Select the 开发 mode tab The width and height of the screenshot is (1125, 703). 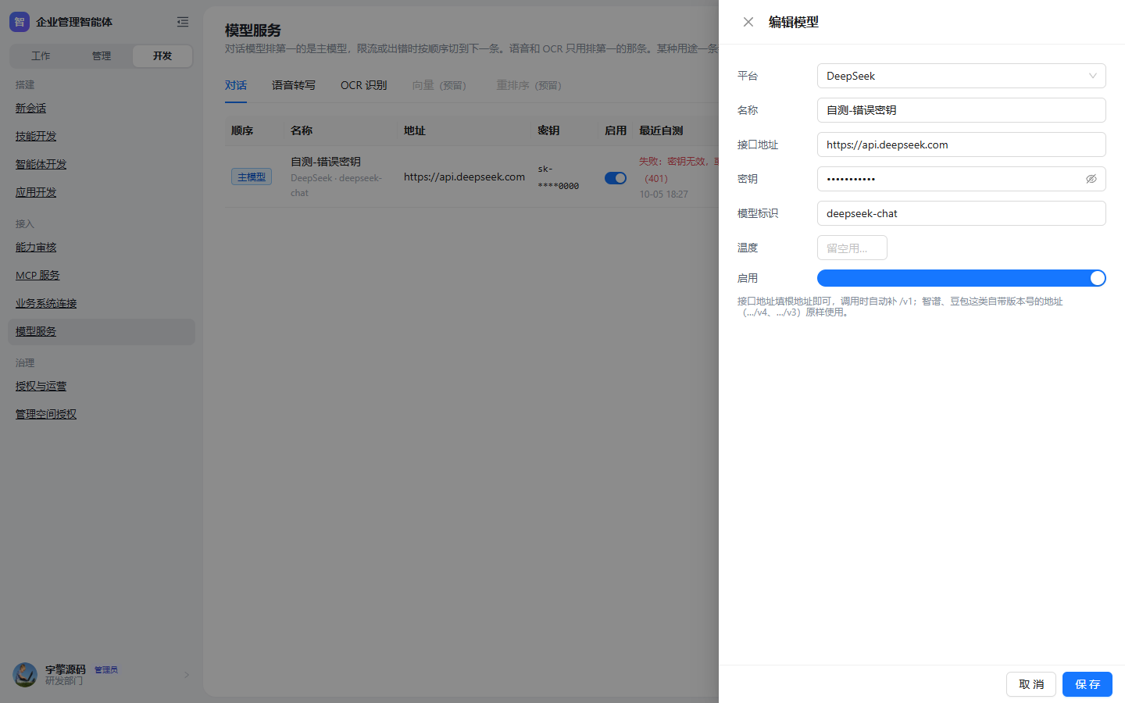click(162, 56)
